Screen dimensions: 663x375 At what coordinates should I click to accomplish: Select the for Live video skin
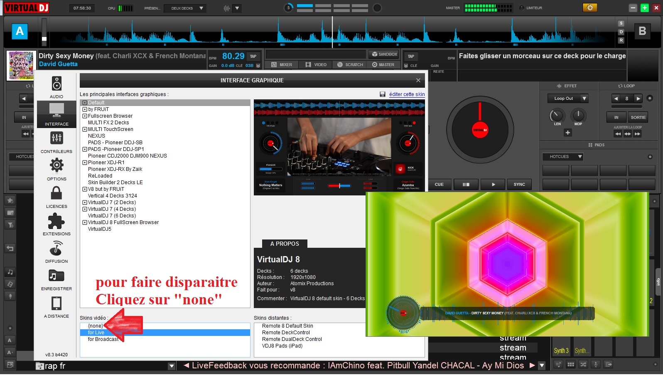click(165, 333)
